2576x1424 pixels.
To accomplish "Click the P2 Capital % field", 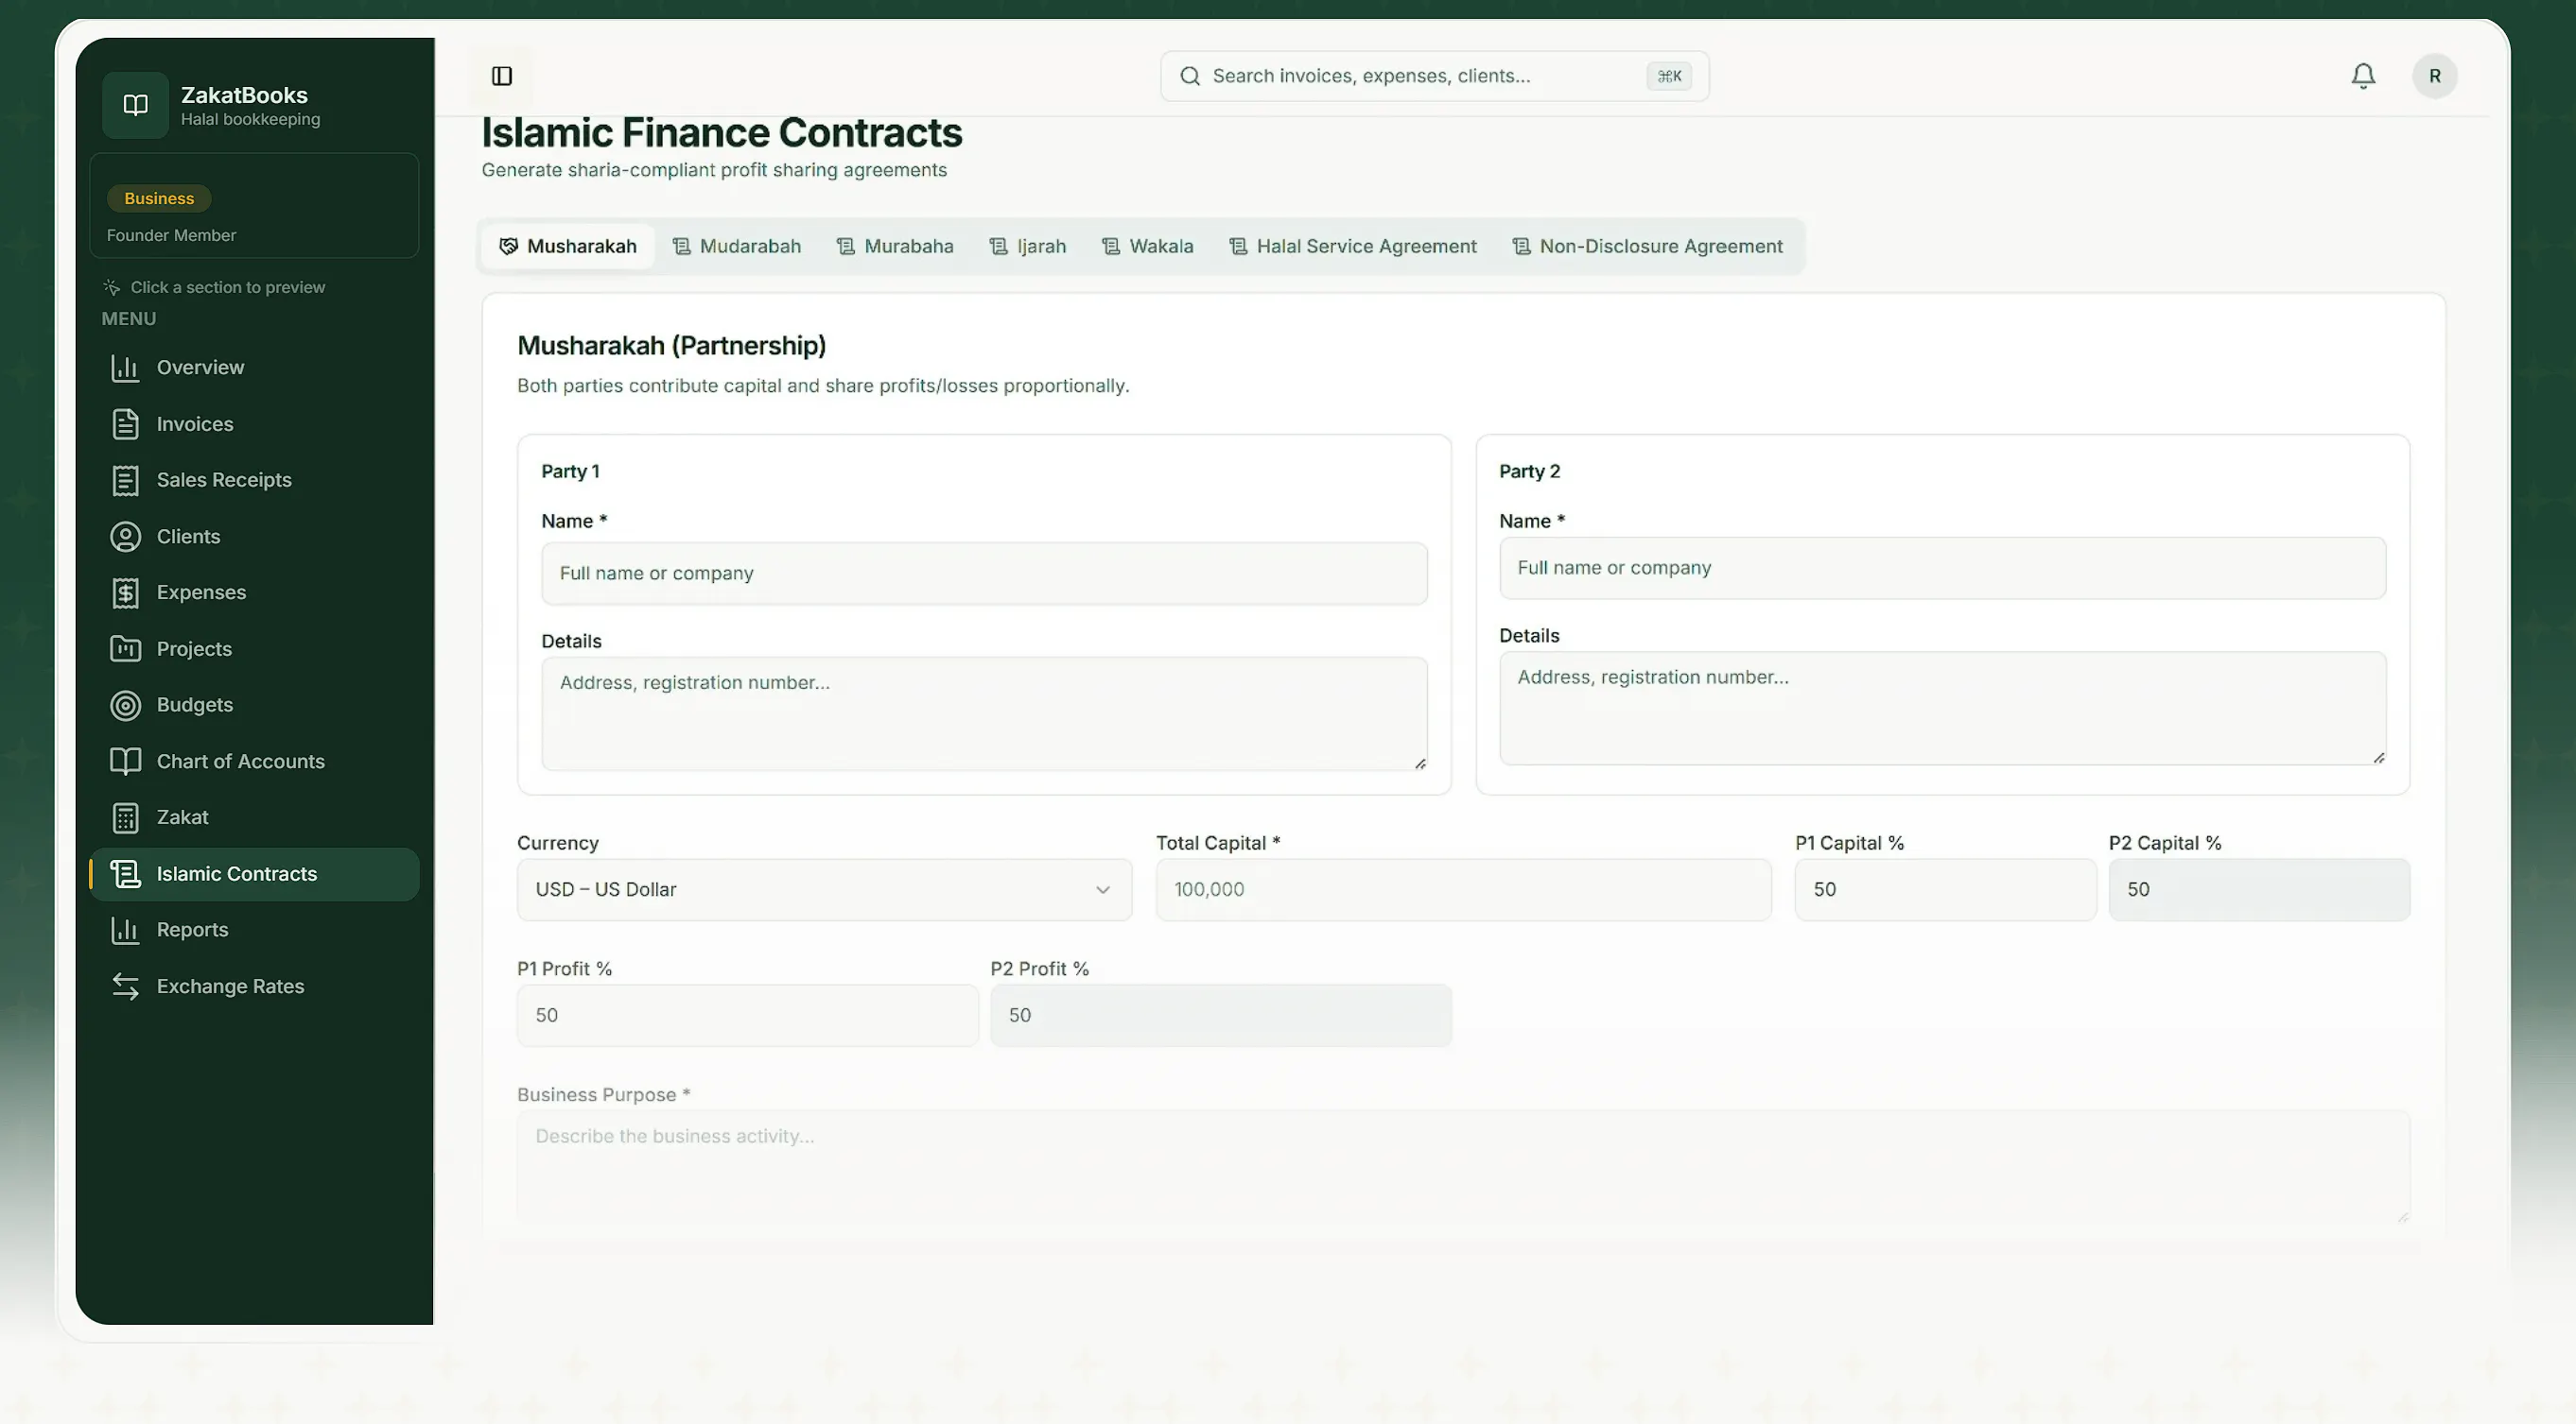I will click(2259, 889).
